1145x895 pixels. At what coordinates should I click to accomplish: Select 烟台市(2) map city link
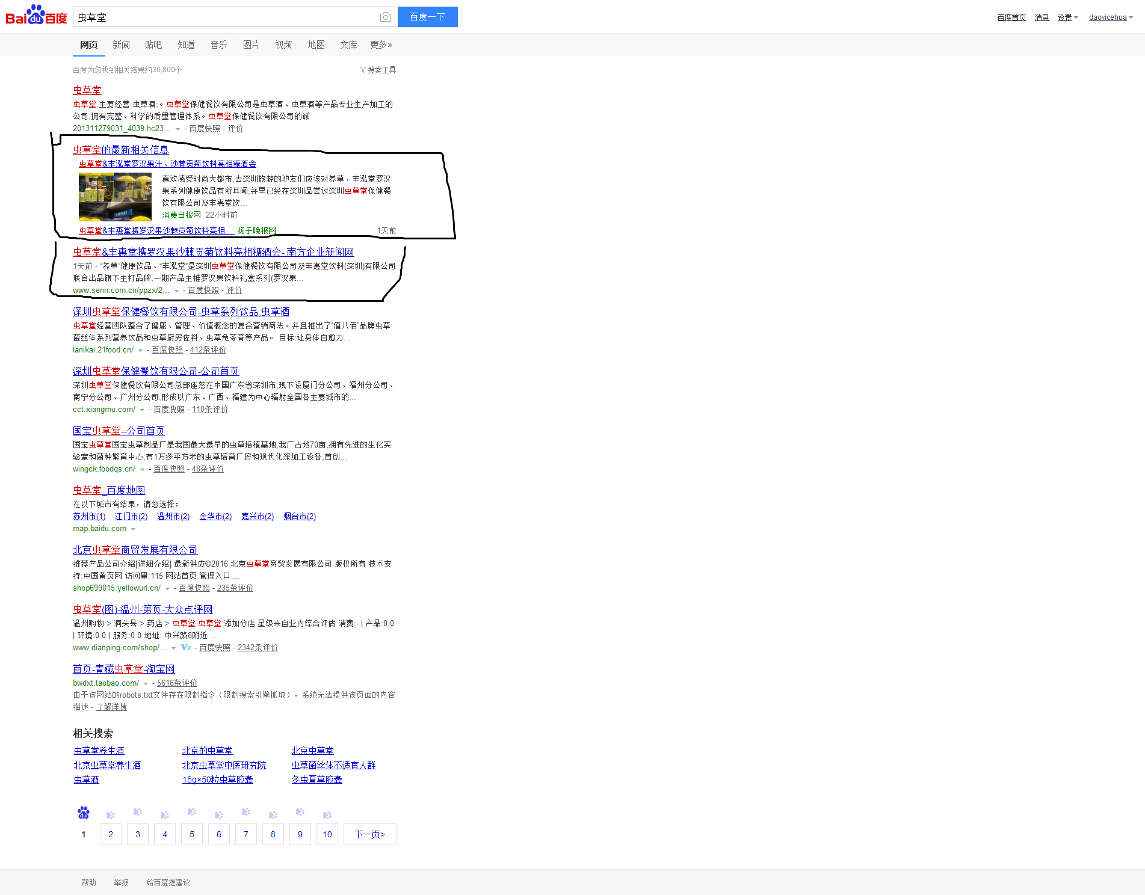(x=300, y=516)
